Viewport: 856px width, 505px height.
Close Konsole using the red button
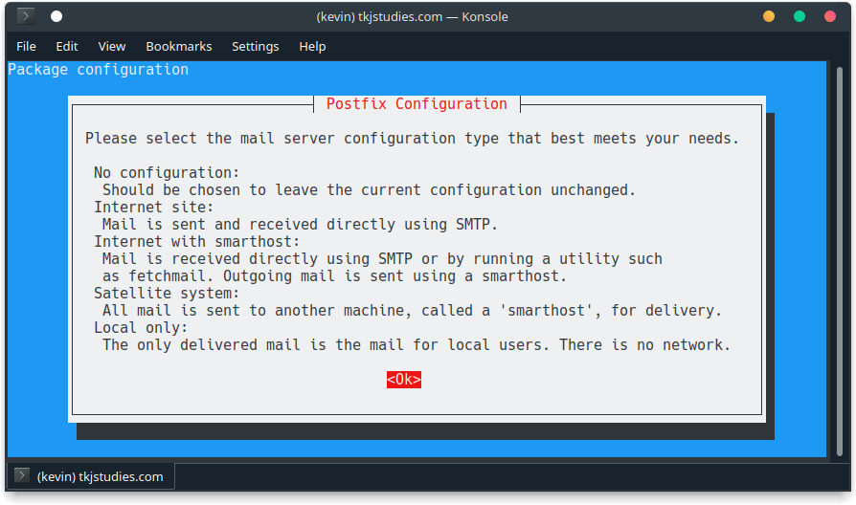830,16
